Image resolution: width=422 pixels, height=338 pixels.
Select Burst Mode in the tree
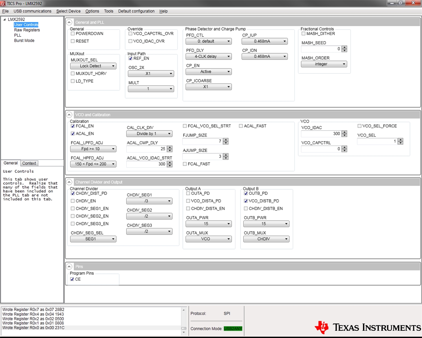coord(24,41)
